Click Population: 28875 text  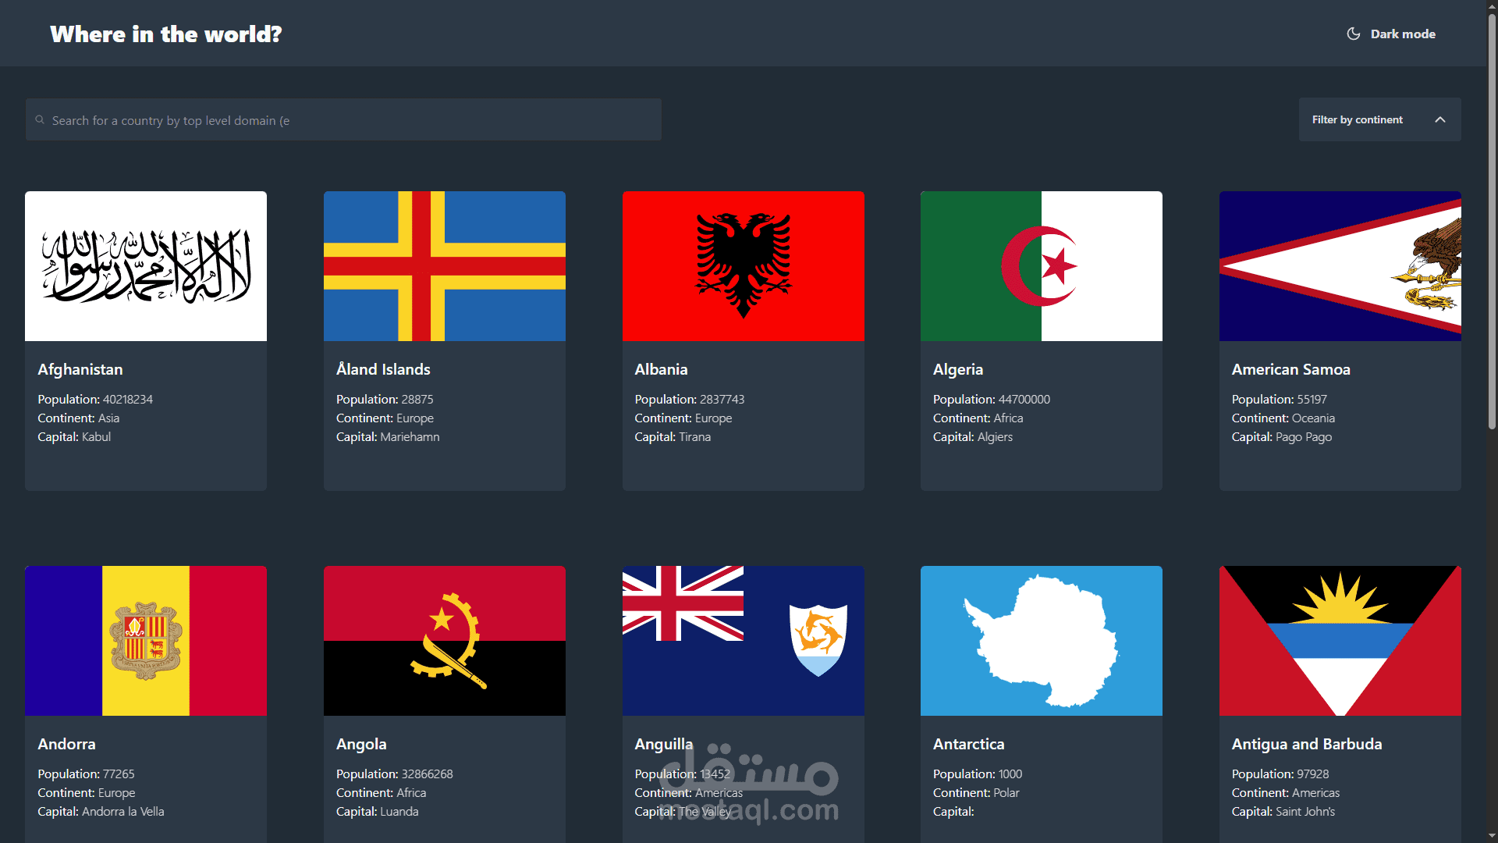(385, 399)
